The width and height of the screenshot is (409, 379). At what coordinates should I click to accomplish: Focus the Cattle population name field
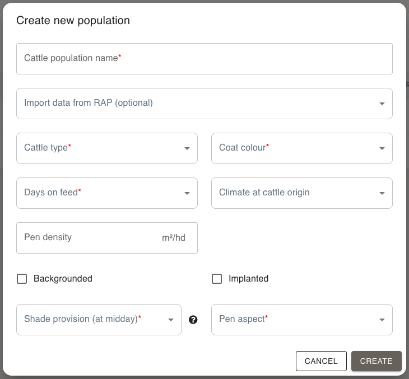[x=204, y=59]
